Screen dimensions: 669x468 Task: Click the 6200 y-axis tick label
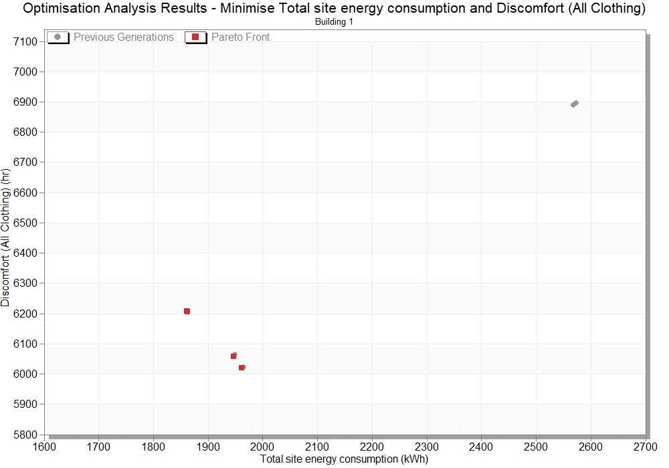coord(25,314)
